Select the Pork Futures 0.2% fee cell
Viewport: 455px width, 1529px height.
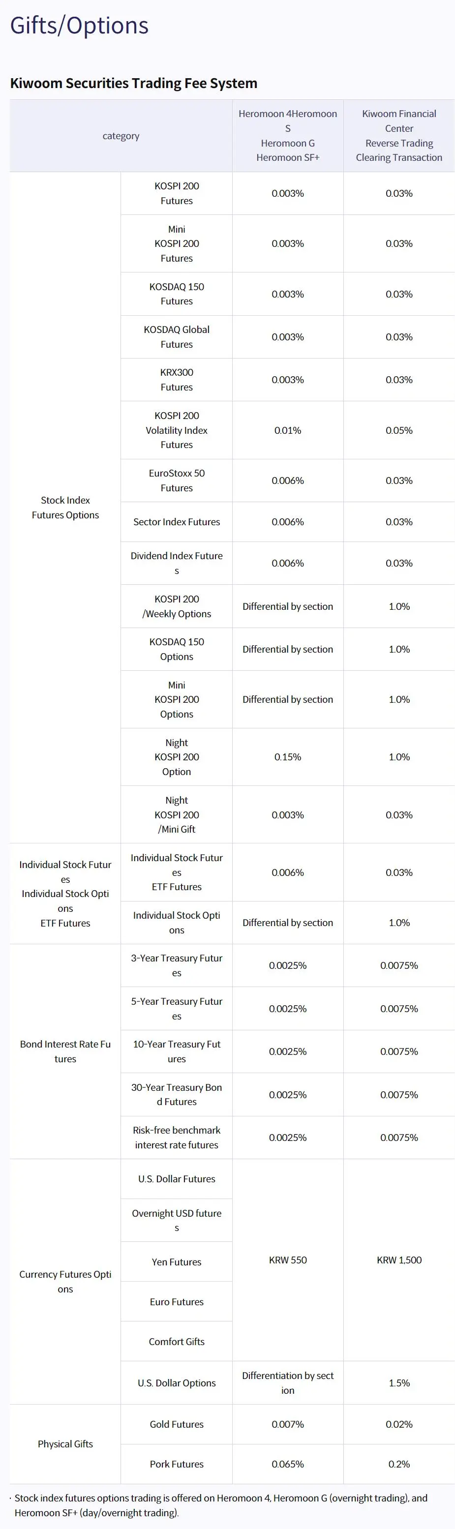click(399, 1464)
